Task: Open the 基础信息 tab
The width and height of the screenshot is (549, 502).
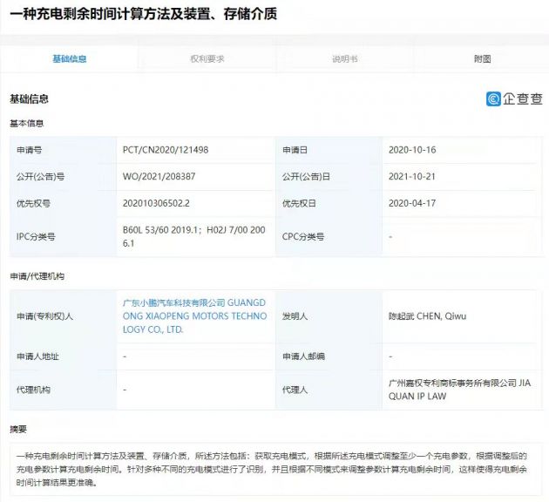Action: 70,58
